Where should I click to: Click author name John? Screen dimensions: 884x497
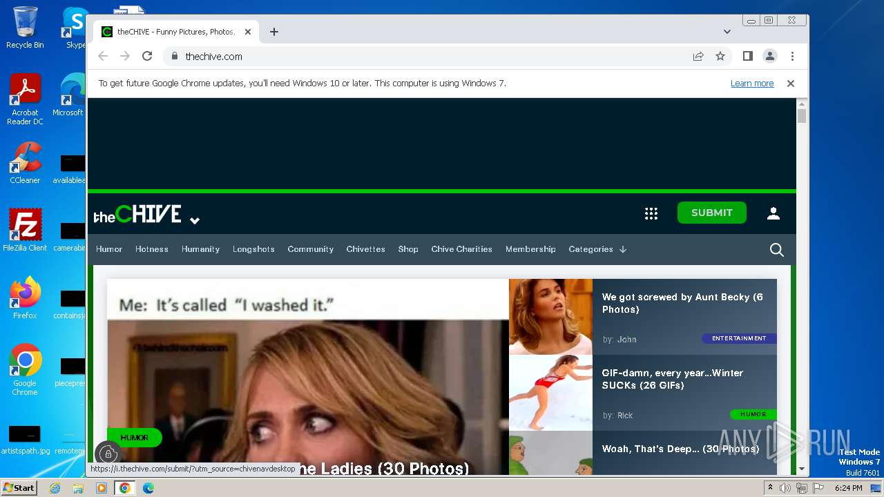626,340
